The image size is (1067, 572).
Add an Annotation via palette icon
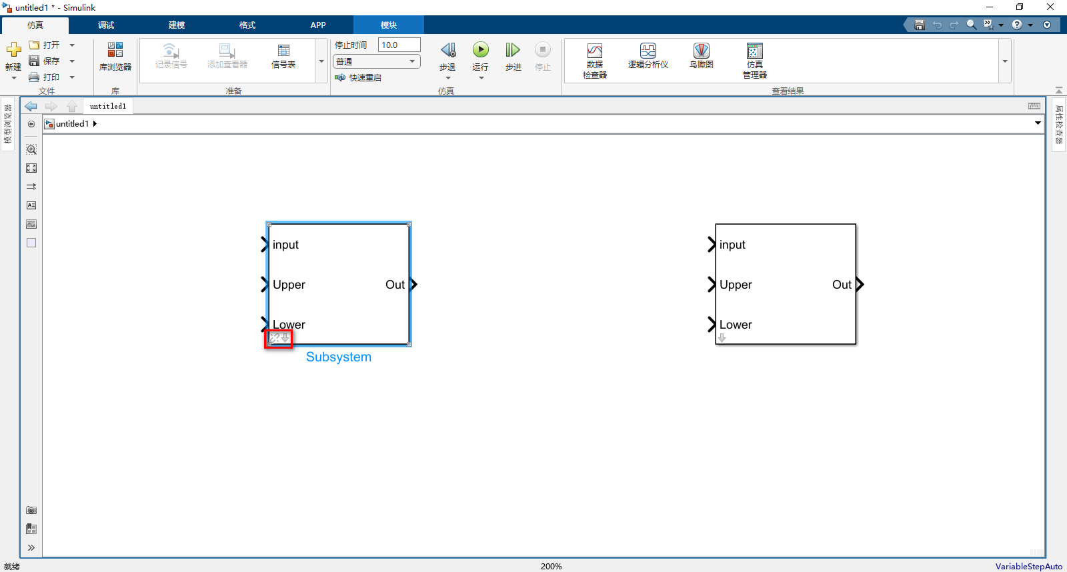pyautogui.click(x=31, y=205)
